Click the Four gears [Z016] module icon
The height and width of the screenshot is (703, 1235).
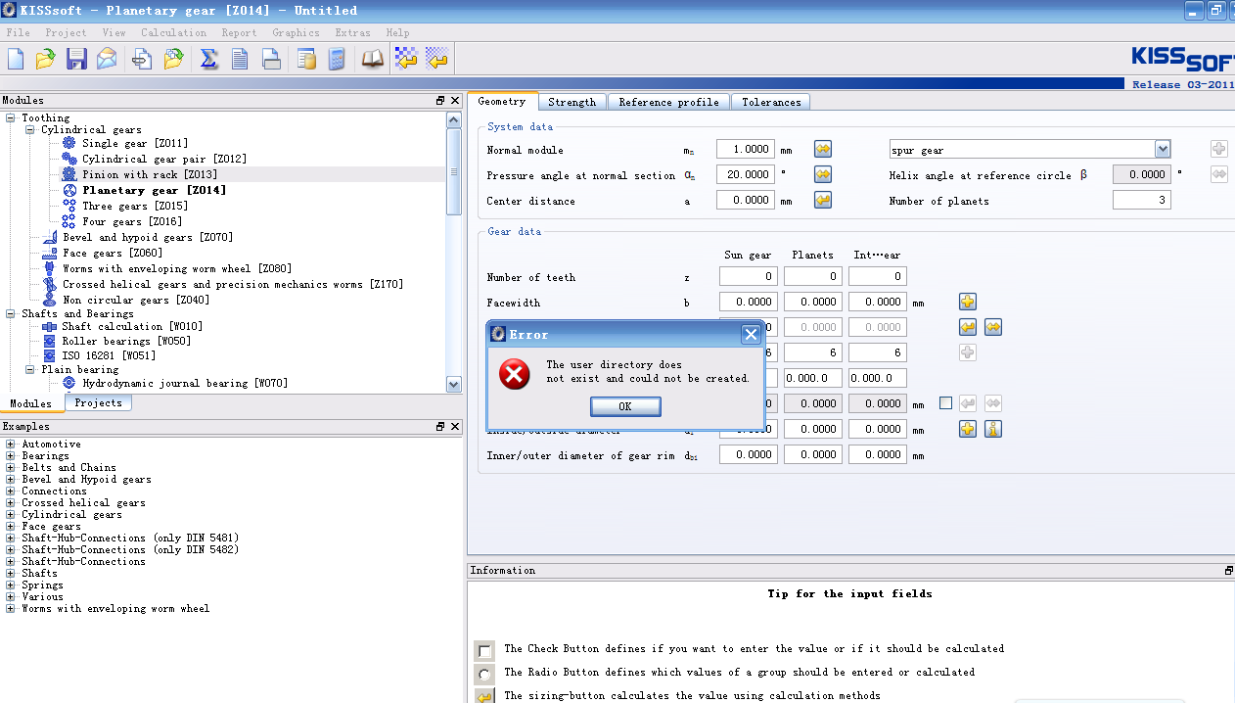coord(69,221)
